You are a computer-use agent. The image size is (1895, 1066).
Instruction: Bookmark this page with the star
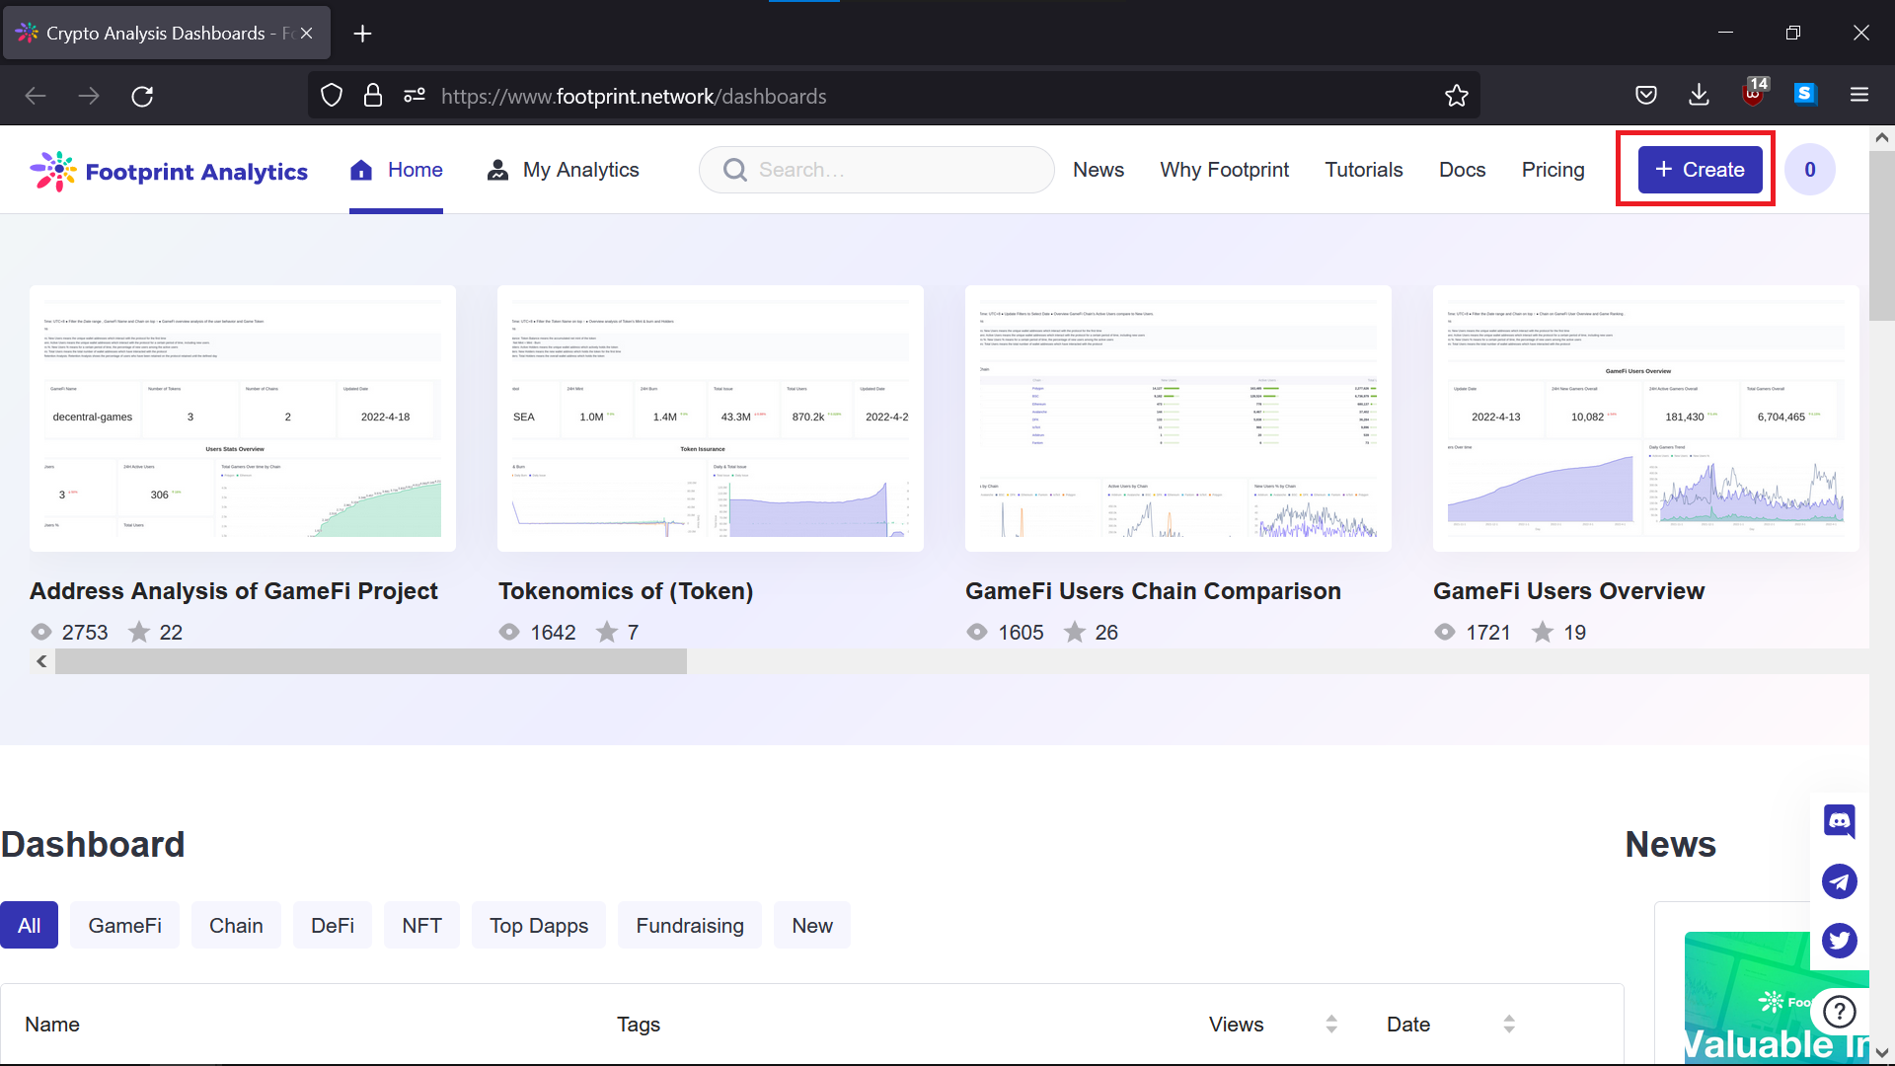pyautogui.click(x=1457, y=96)
